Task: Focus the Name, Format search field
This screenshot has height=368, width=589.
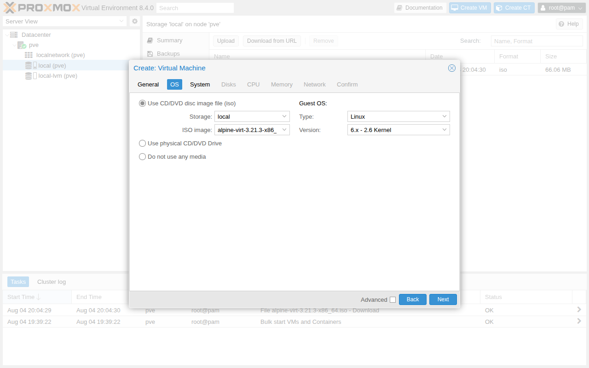Action: [x=537, y=41]
